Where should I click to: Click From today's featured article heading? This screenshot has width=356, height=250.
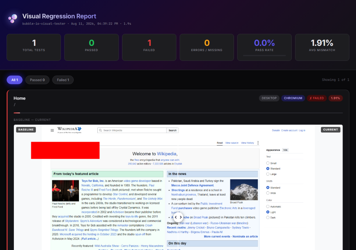coord(76,174)
